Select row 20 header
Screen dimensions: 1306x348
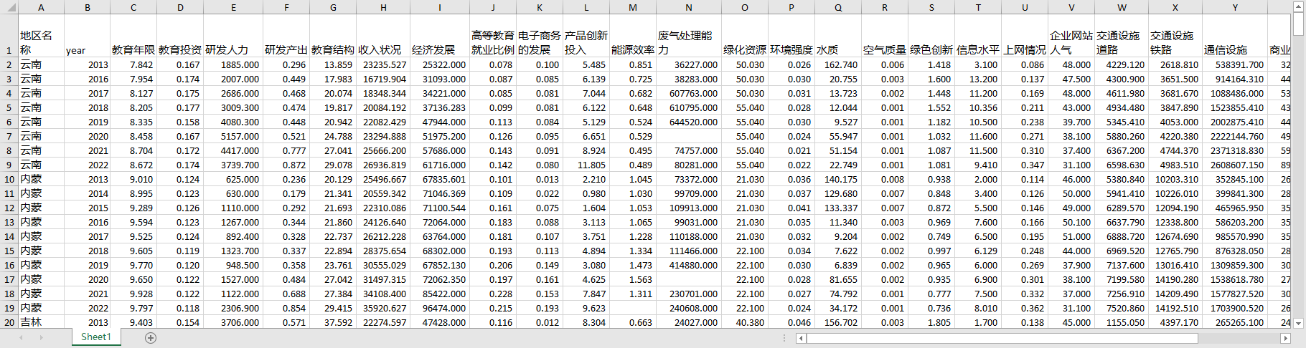tap(9, 322)
